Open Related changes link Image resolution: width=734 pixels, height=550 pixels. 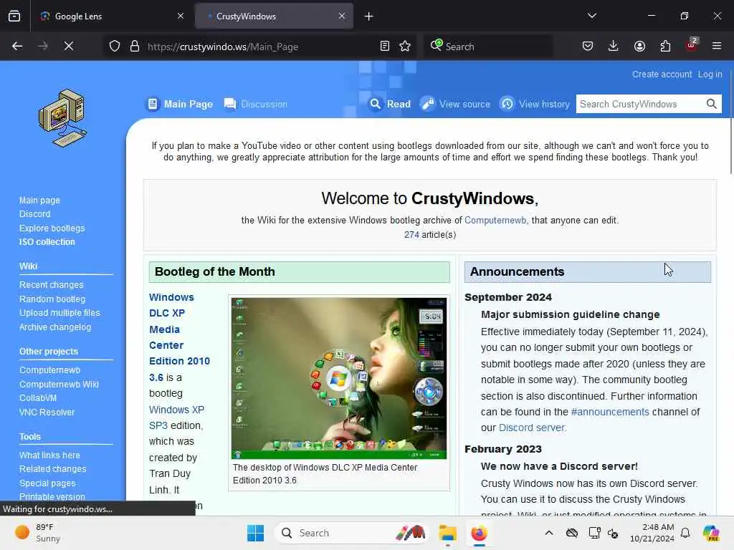pos(52,468)
